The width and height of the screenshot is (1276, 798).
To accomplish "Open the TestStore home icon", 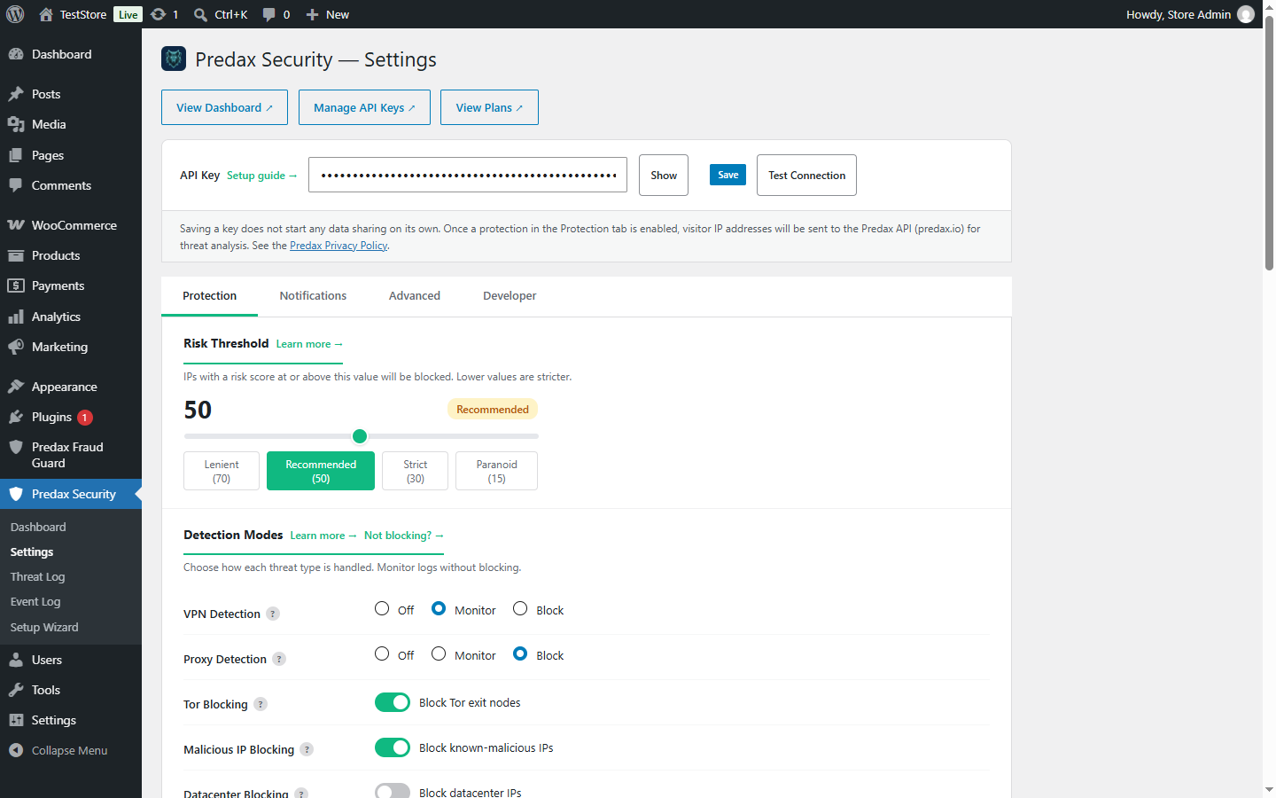I will point(46,14).
